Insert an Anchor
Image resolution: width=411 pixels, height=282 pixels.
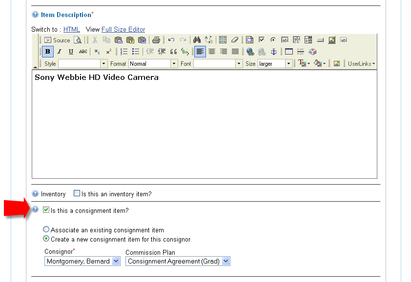[x=274, y=52]
